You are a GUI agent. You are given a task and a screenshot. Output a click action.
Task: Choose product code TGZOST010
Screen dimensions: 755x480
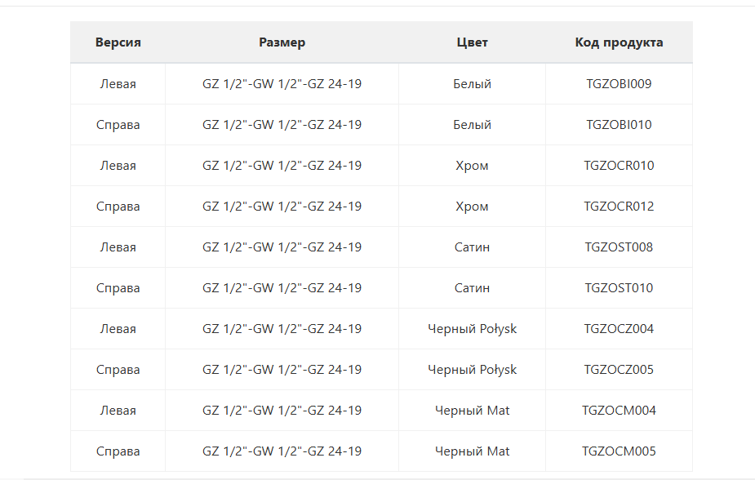[619, 288]
